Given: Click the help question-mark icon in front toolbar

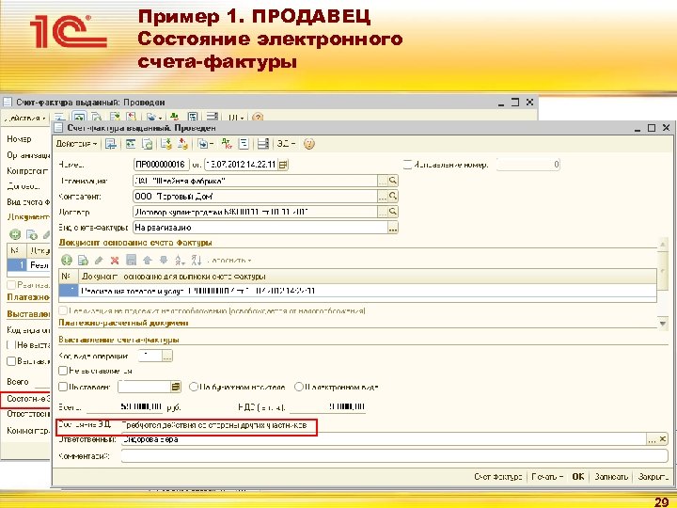Looking at the screenshot, I should 308,144.
